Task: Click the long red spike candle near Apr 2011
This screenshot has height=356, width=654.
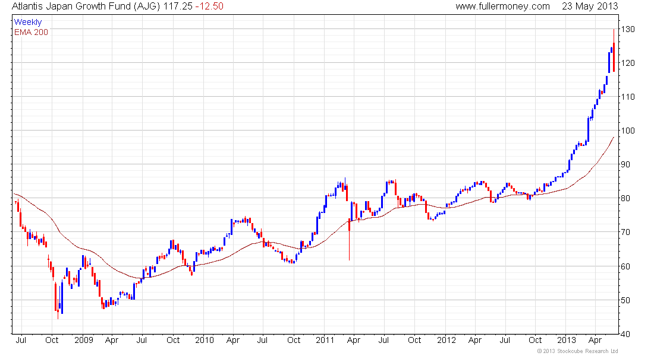Action: (x=349, y=240)
